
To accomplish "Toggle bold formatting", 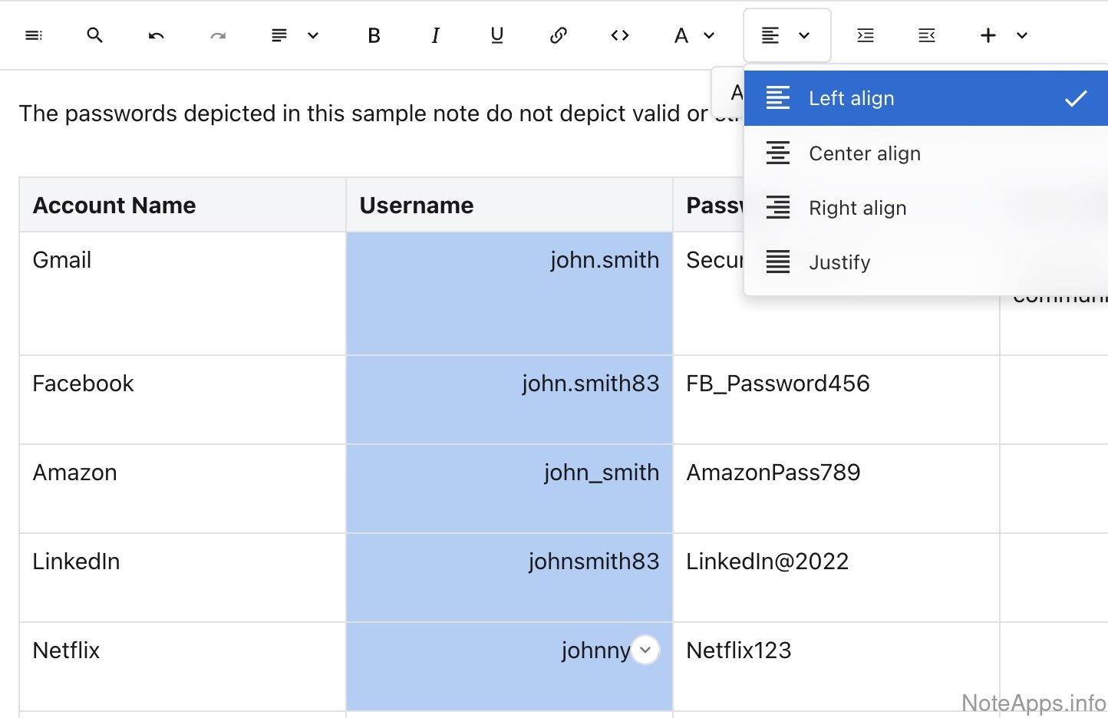I will point(374,35).
